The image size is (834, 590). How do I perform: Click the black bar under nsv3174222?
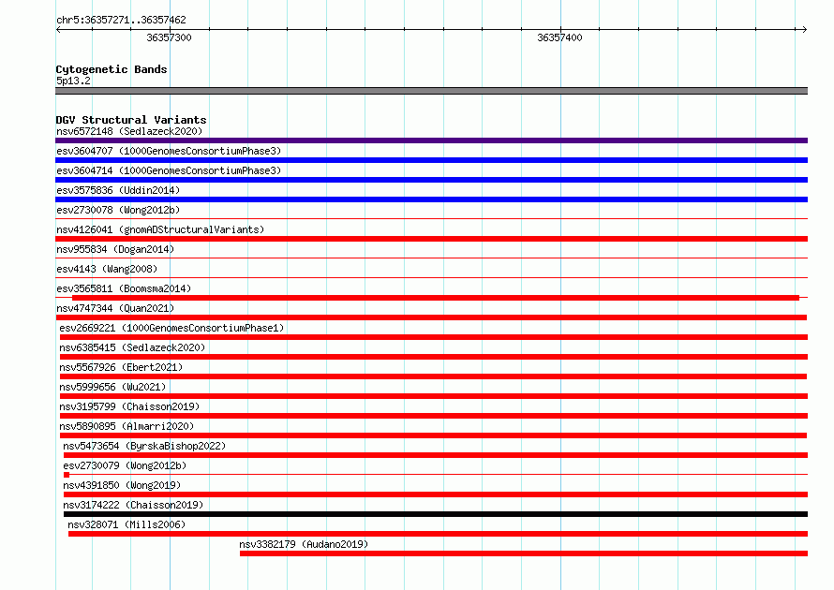point(436,514)
